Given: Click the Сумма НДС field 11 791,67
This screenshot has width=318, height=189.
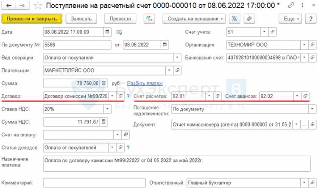Looking at the screenshot, I should click(x=71, y=122).
